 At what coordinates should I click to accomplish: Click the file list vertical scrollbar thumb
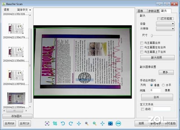(30, 66)
